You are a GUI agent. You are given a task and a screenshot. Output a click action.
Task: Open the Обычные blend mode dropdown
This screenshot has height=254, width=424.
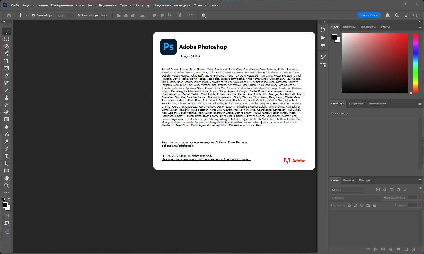[x=356, y=198]
